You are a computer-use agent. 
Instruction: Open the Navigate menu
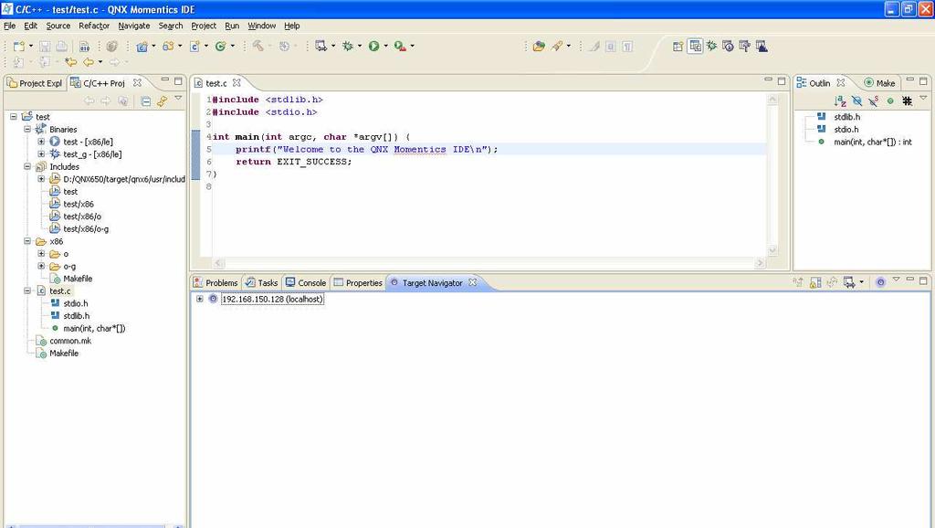tap(134, 26)
